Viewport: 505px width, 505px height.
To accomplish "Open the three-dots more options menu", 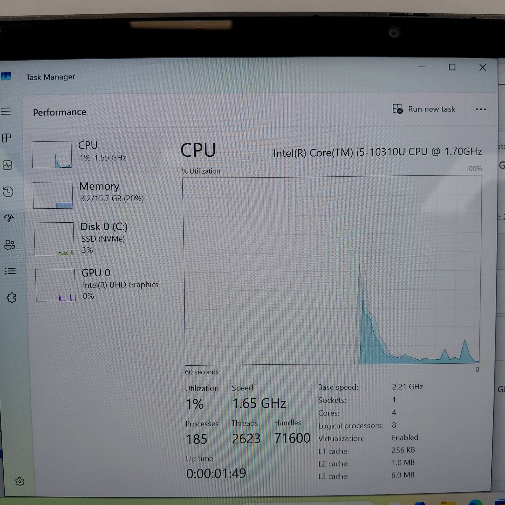I will coord(481,110).
